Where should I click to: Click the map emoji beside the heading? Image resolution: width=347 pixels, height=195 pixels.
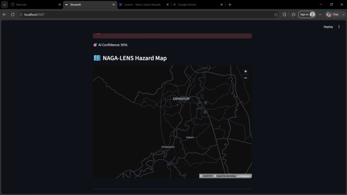tap(97, 58)
